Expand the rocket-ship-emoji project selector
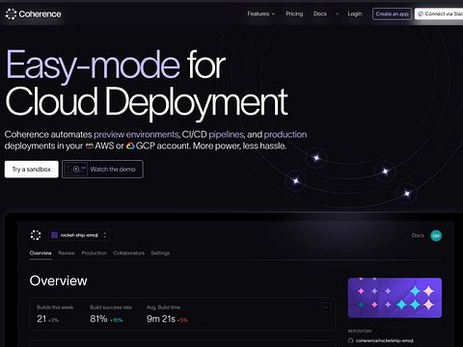Screen dimensions: 463x347 [79, 235]
